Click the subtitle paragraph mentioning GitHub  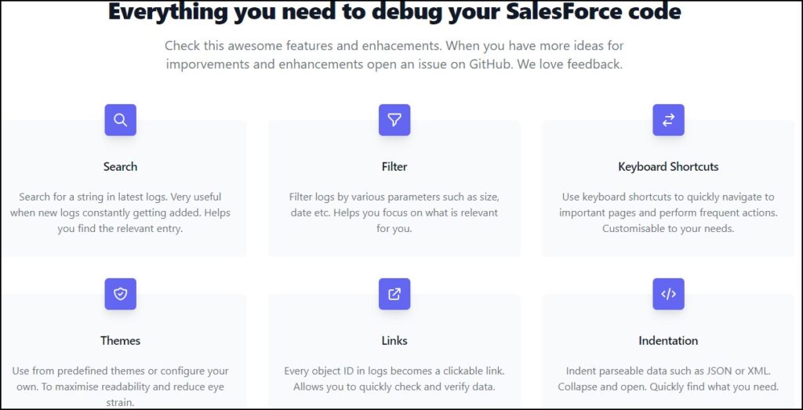coord(394,56)
